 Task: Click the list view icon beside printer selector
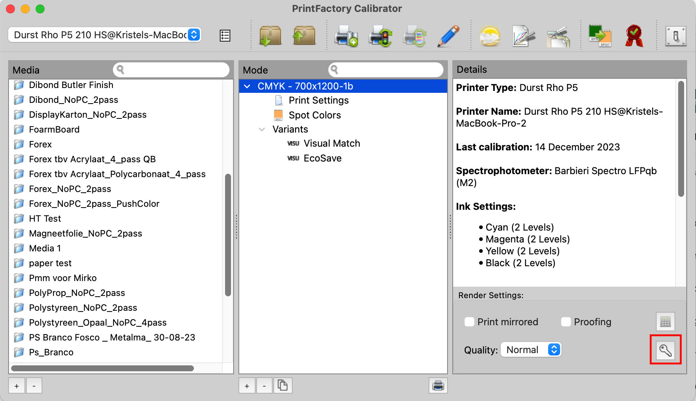point(225,36)
